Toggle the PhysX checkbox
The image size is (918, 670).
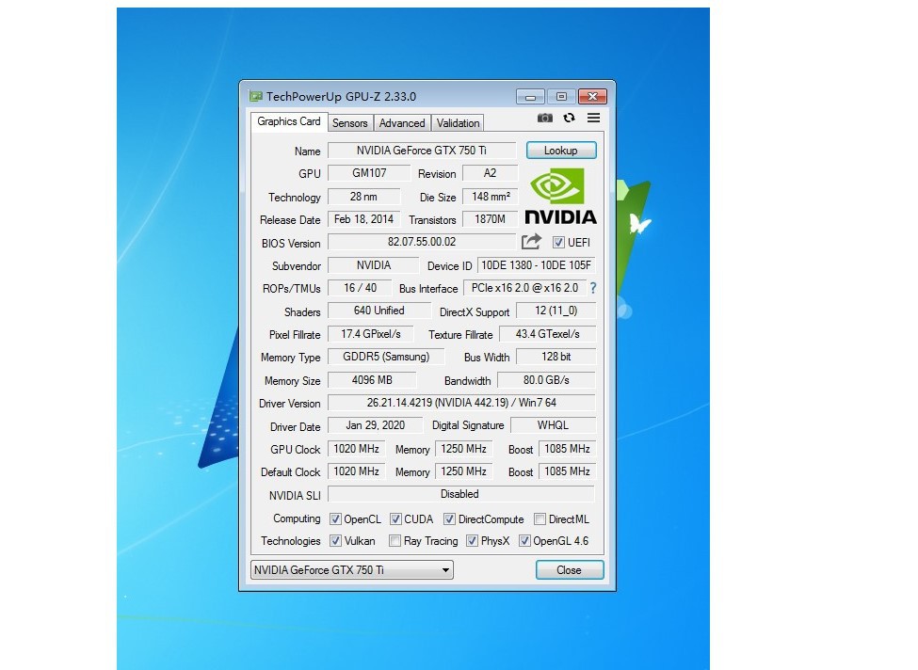coord(472,541)
